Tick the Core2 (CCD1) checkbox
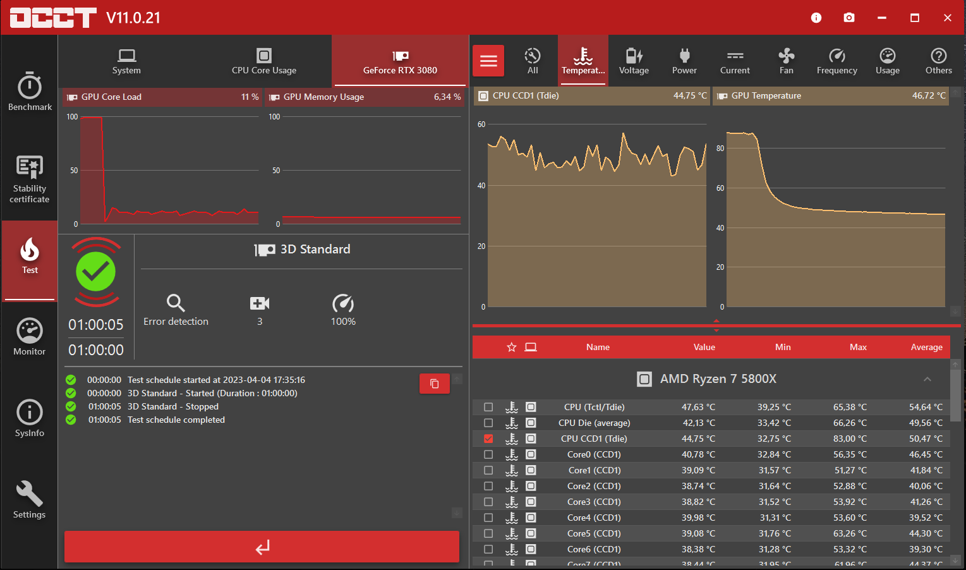Screen dimensions: 966x570 488,486
